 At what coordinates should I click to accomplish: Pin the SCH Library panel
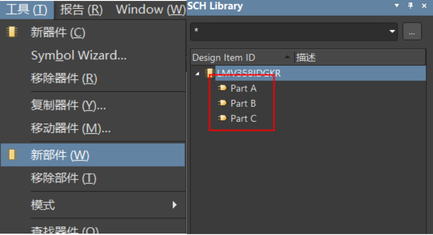coord(411,6)
